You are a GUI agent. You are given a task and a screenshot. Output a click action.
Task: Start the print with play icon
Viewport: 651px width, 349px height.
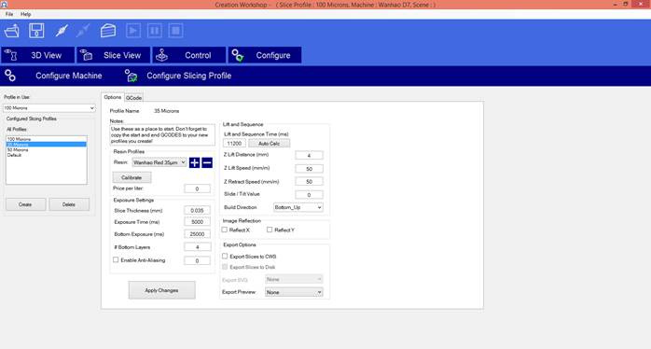(132, 31)
